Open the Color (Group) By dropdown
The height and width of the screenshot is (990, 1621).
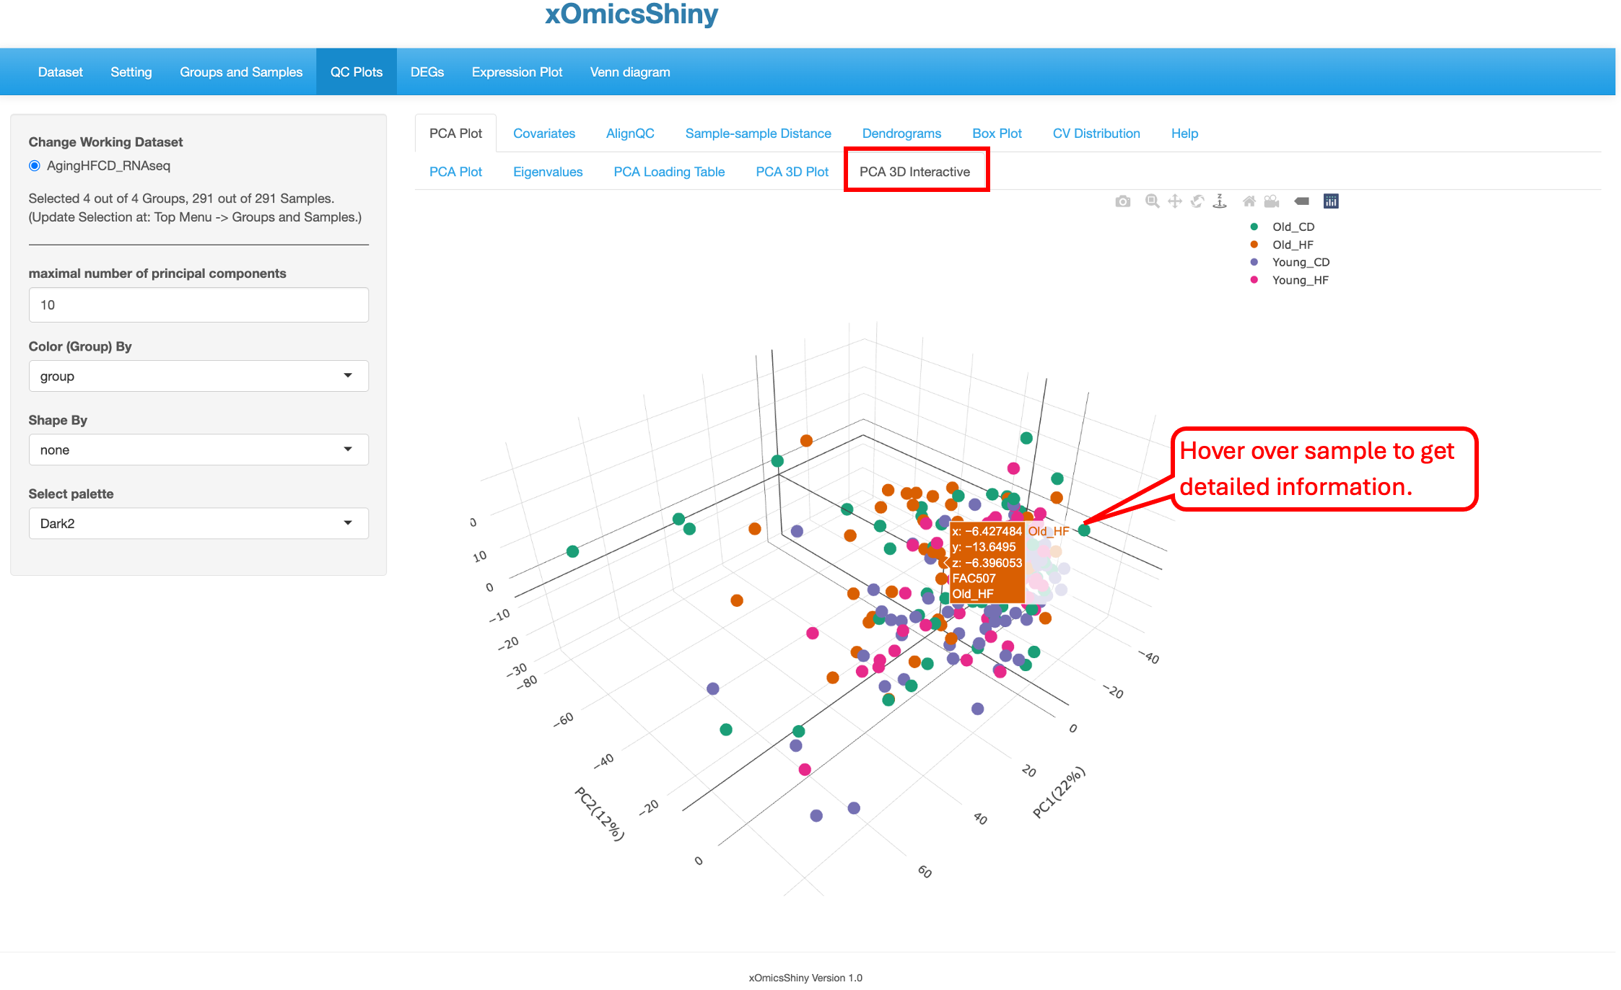click(x=198, y=376)
